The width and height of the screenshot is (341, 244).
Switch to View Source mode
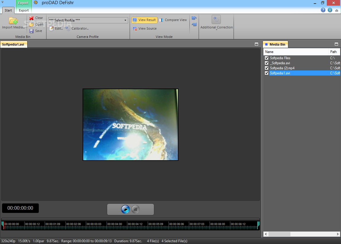point(145,28)
